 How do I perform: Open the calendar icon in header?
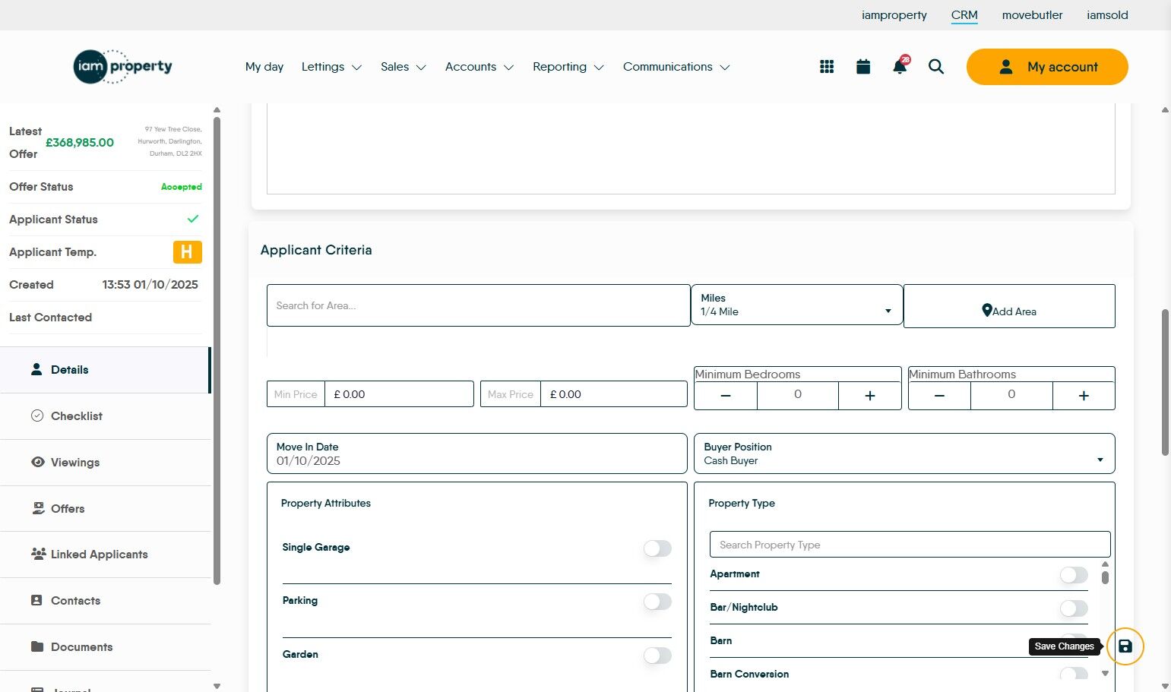point(863,67)
